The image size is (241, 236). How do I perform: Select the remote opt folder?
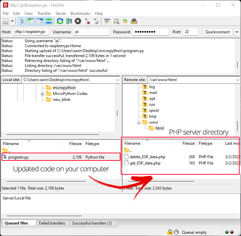(x=152, y=99)
